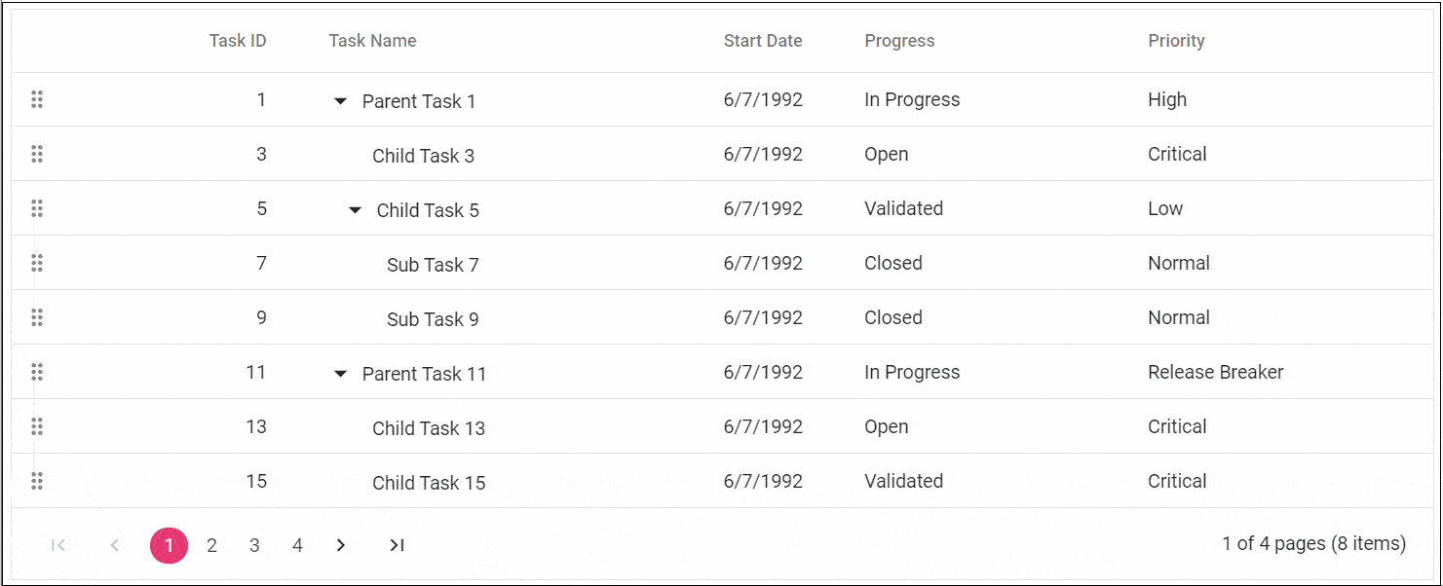
Task: Click the Start Date column header
Action: point(763,41)
